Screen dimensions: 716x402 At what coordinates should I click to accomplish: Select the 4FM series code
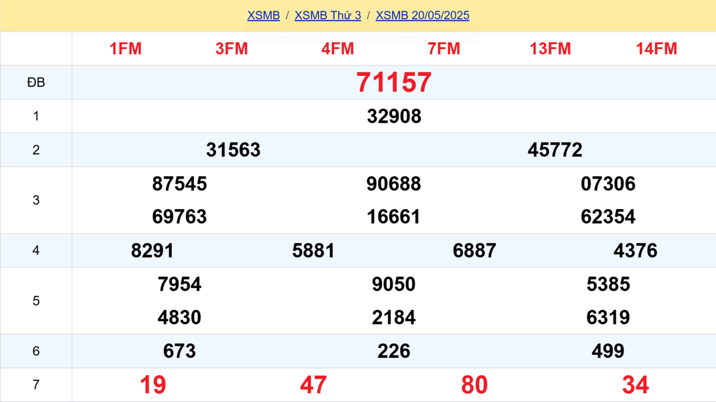pos(338,49)
